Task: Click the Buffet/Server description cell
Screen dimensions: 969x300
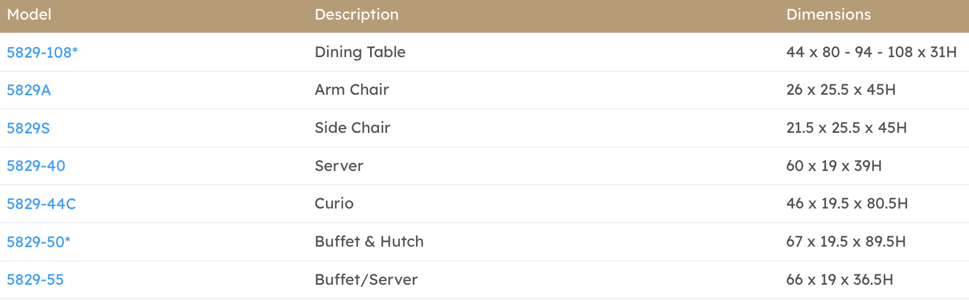Action: pos(366,279)
